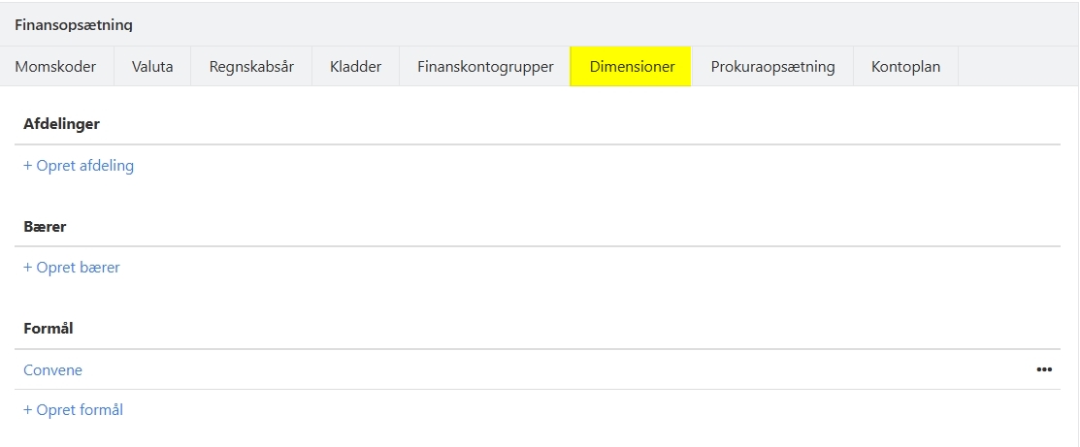Click the plus icon before Opret bærer
The width and height of the screenshot is (1080, 447).
(28, 268)
